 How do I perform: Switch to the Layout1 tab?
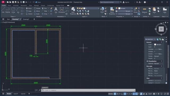point(16,94)
